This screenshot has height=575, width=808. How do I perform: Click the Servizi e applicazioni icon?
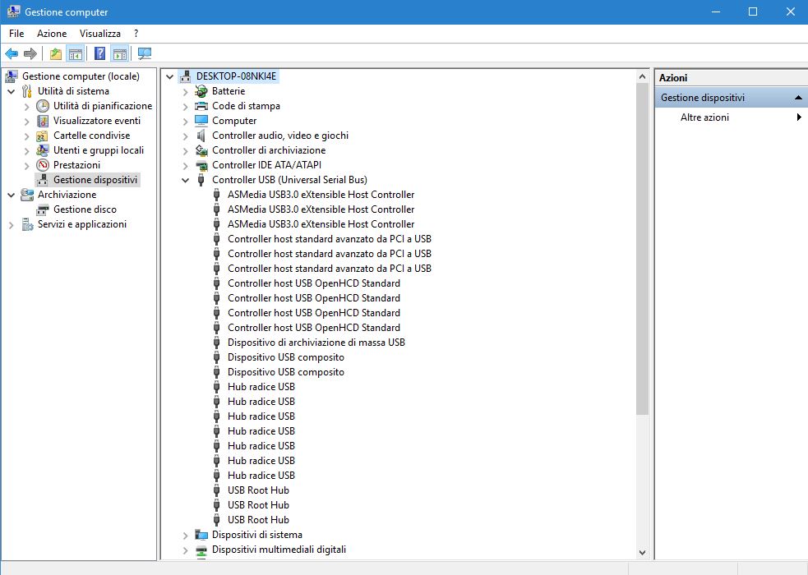(27, 224)
